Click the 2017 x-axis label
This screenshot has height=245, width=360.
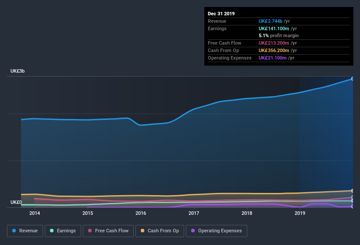[194, 213]
